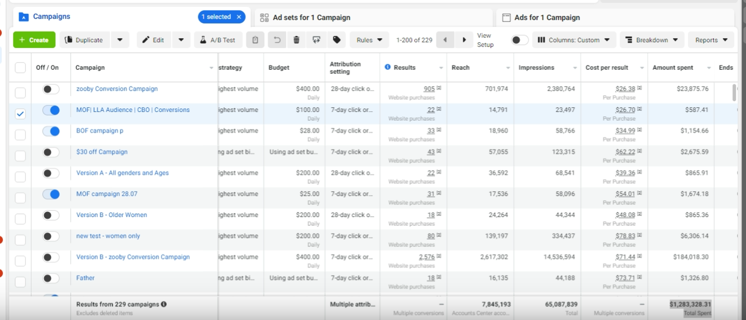The image size is (746, 320).
Task: Go to previous page arrow
Action: tap(445, 40)
